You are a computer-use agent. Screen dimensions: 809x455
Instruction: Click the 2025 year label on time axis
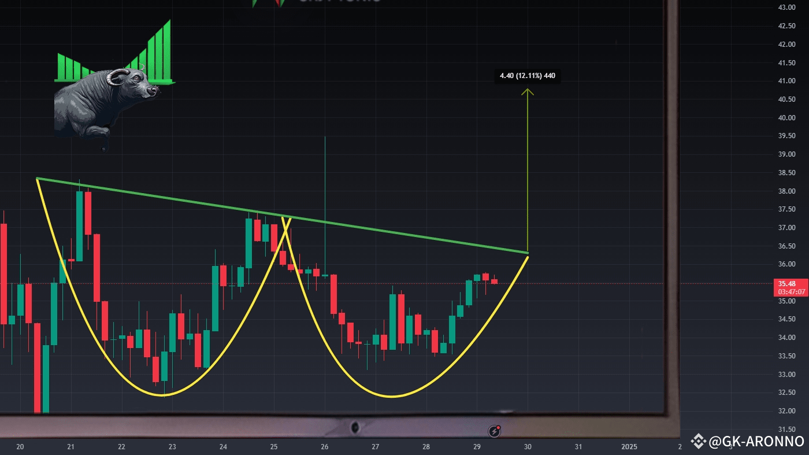[x=629, y=446]
